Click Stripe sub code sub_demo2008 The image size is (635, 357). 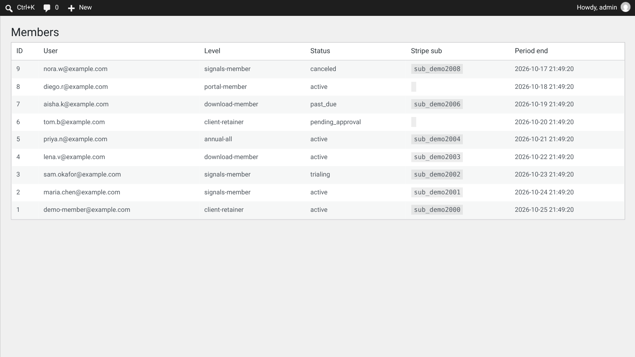pos(437,69)
